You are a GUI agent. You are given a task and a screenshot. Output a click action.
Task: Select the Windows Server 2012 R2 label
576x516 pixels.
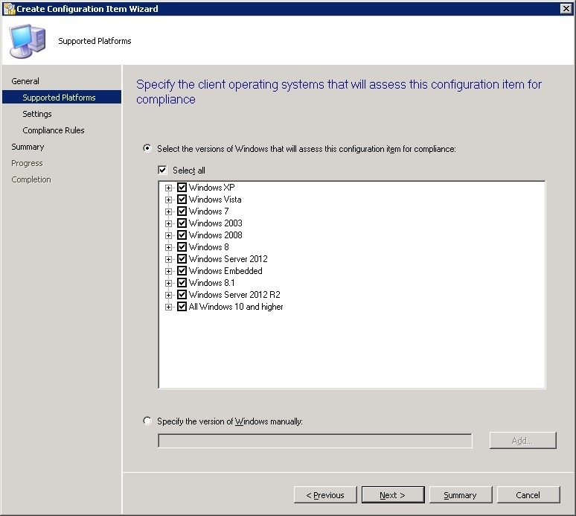[234, 294]
